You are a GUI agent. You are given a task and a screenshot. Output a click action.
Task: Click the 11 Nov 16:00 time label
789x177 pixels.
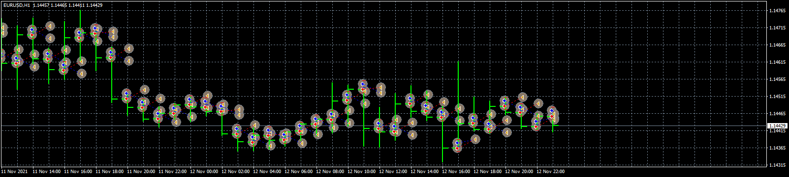pyautogui.click(x=78, y=172)
